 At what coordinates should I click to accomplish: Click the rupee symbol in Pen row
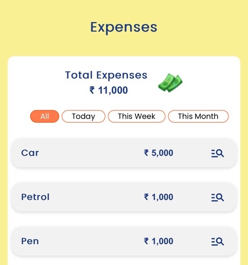coord(146,241)
